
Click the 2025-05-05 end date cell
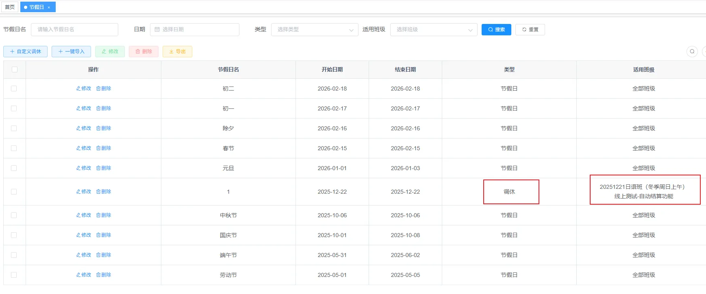405,275
